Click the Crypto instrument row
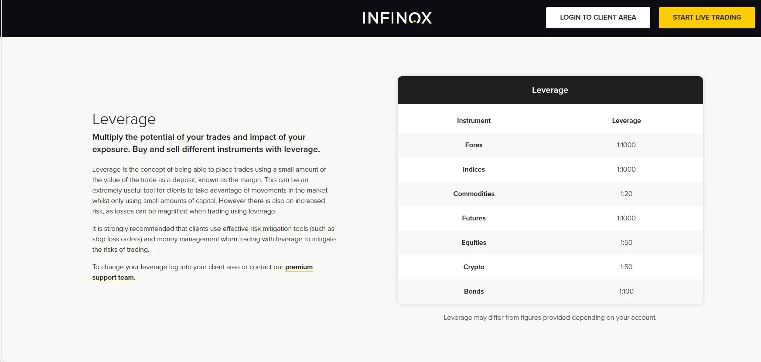Screen dimensions: 761x362 click(x=550, y=267)
